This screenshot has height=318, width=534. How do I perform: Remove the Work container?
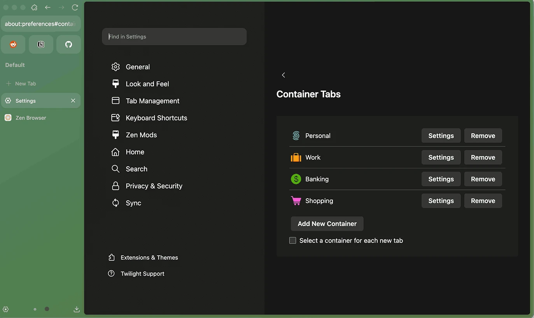tap(483, 157)
